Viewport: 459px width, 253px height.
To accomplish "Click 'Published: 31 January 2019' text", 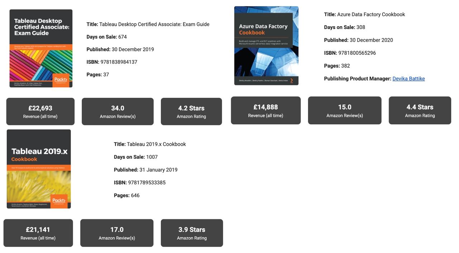I will point(146,170).
